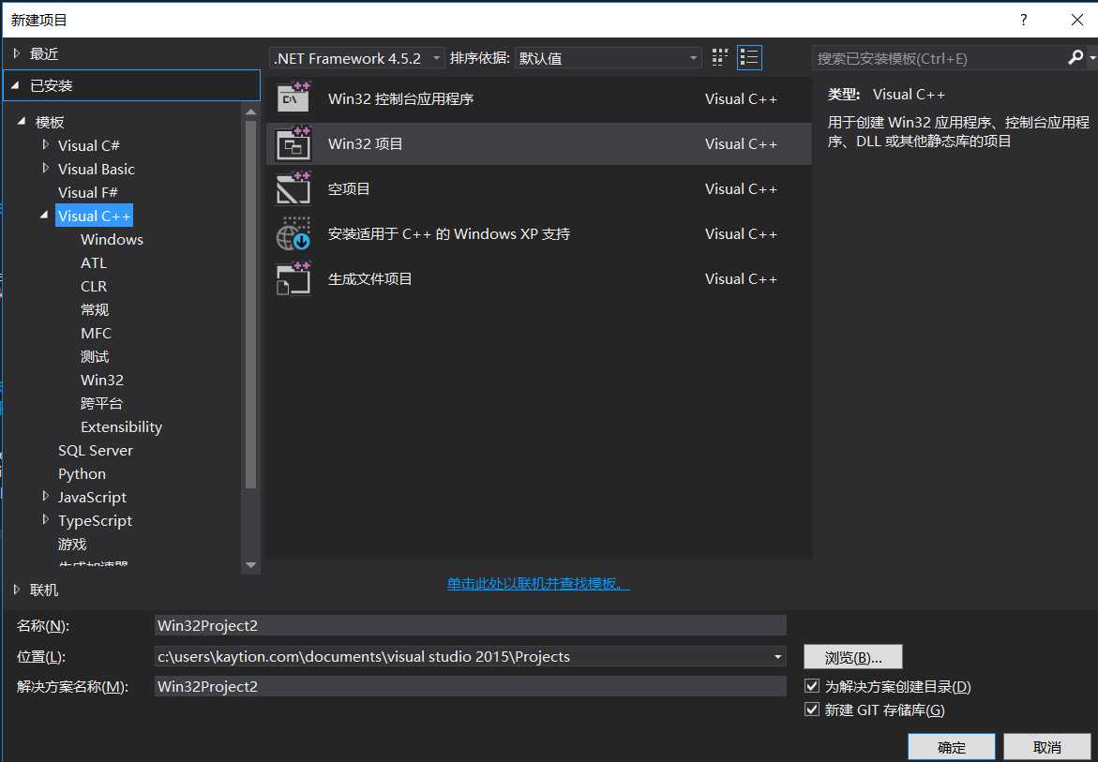
Task: Click the search magnifier icon
Action: (1075, 58)
